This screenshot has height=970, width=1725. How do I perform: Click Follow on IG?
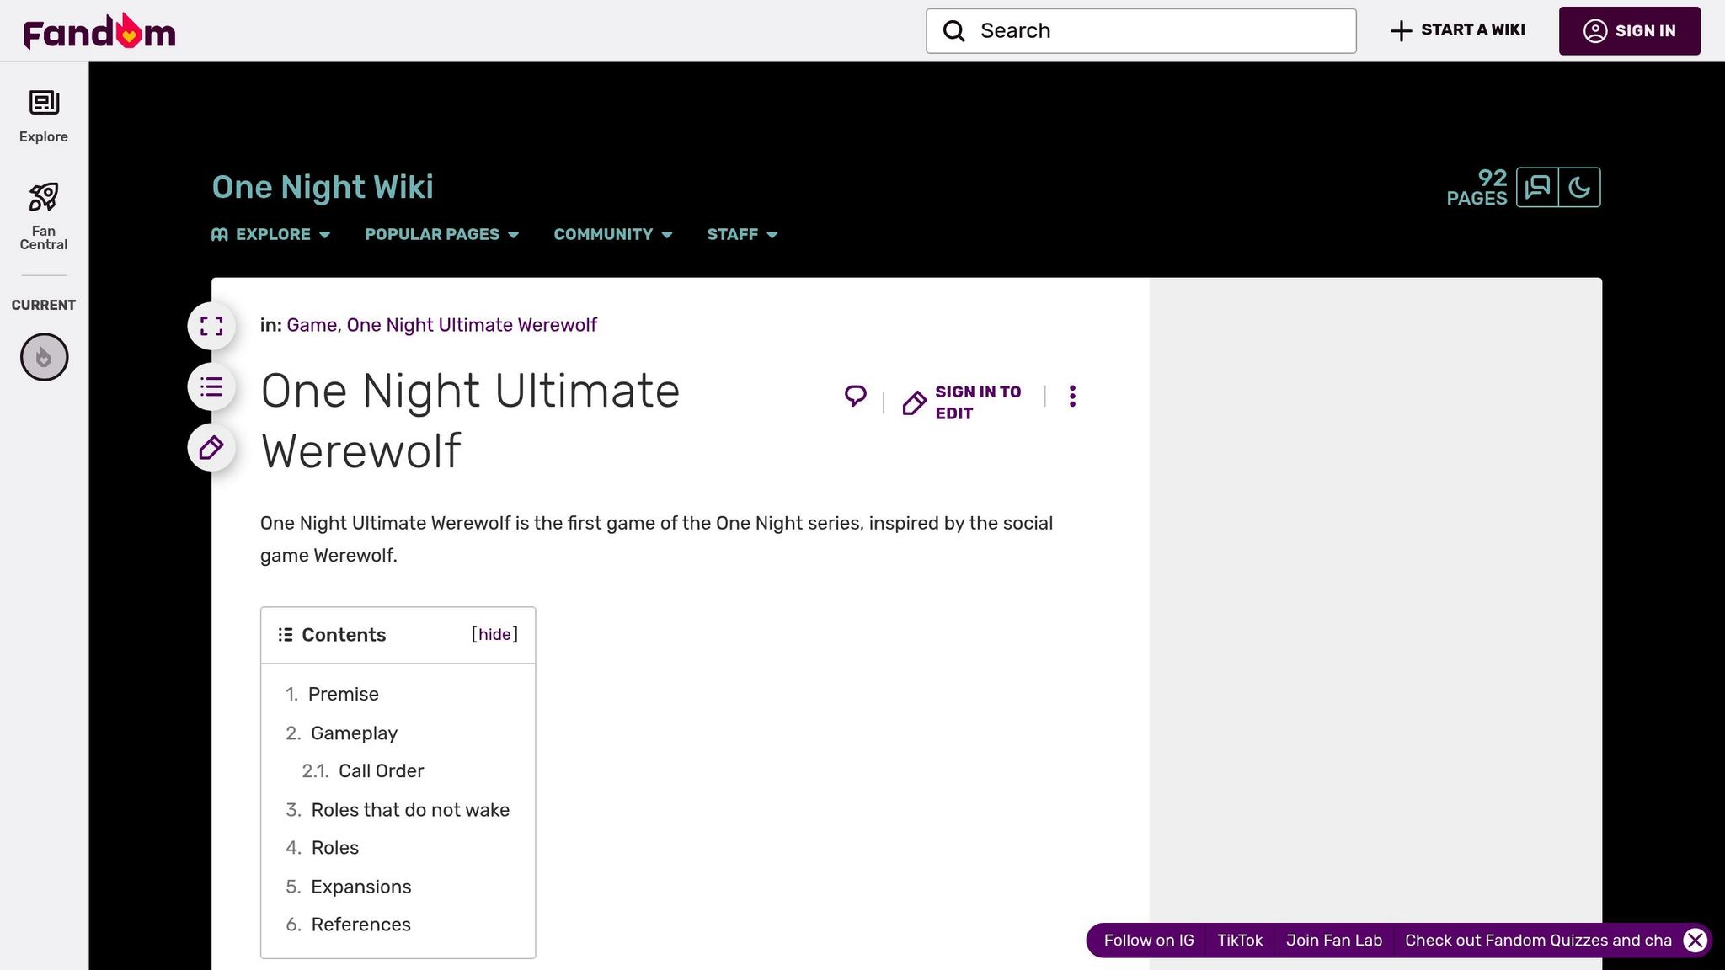pos(1149,940)
